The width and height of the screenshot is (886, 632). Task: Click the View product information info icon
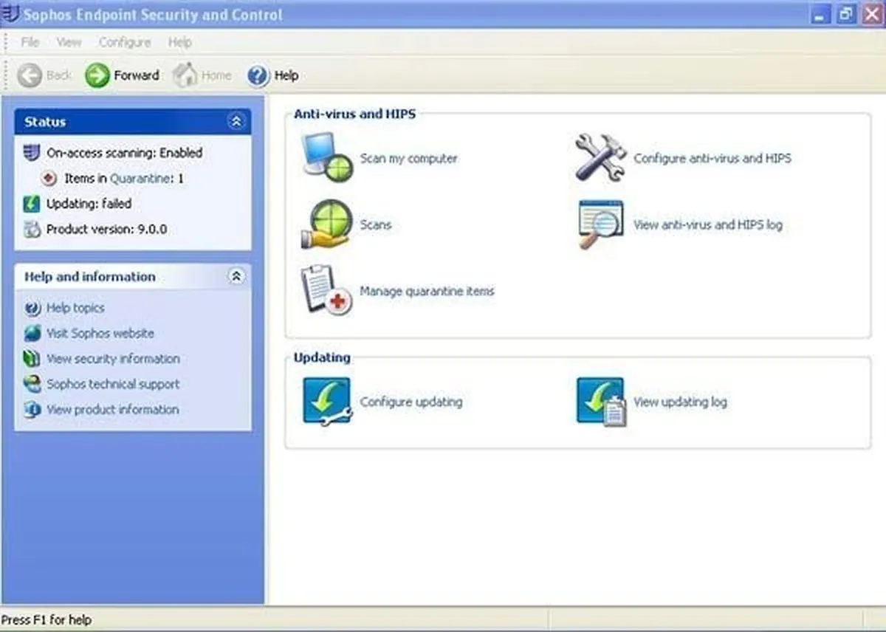click(32, 409)
